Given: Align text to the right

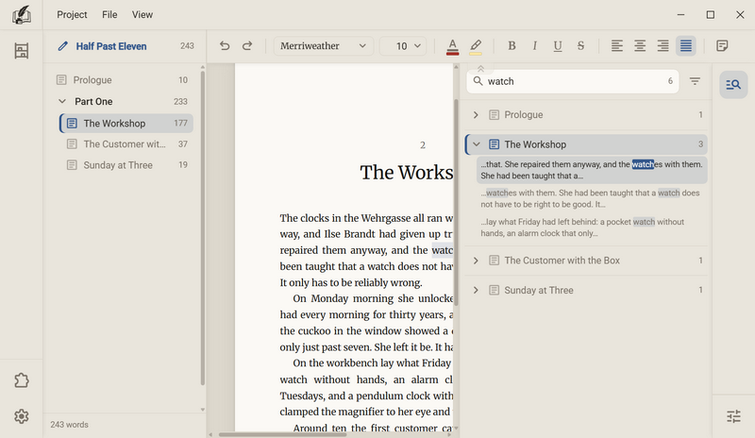Looking at the screenshot, I should coord(663,45).
